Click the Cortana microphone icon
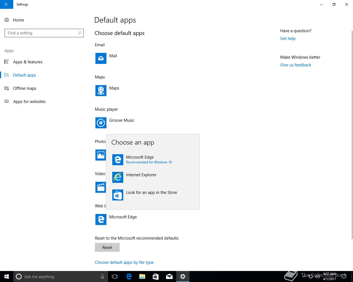 (102, 276)
